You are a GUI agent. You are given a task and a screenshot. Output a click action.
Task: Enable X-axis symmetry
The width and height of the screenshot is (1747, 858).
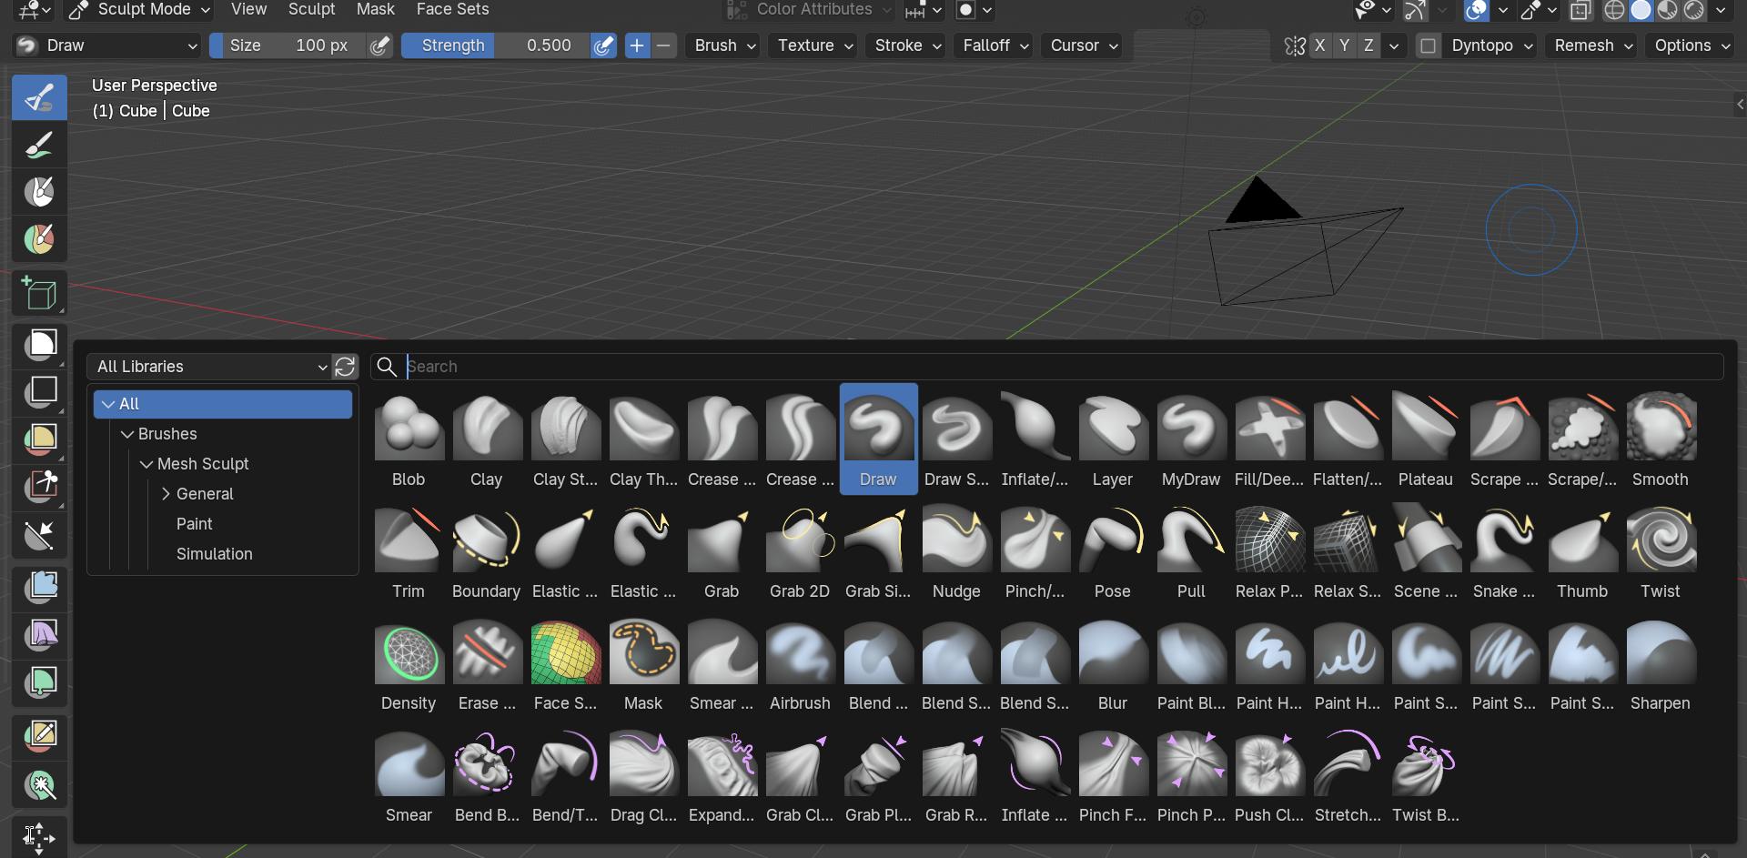pyautogui.click(x=1319, y=45)
